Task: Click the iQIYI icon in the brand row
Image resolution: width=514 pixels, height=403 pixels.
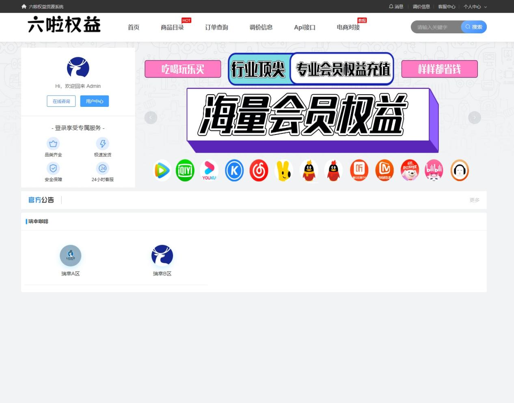Action: click(x=185, y=170)
